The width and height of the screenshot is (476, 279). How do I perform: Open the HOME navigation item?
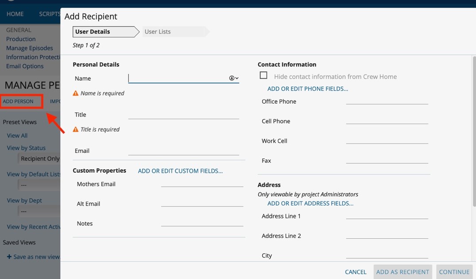(15, 14)
